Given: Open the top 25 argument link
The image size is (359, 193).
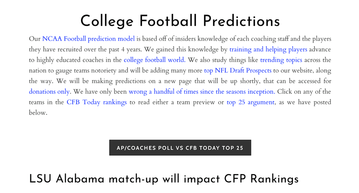Looking at the screenshot, I should (251, 102).
